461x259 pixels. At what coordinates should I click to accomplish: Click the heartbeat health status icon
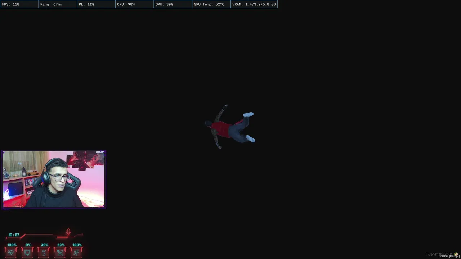[x=11, y=253]
